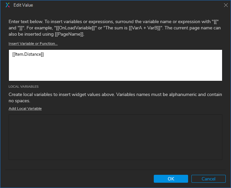The height and width of the screenshot is (188, 231).
Task: Click the empty local variables list panel
Action: pyautogui.click(x=115, y=137)
